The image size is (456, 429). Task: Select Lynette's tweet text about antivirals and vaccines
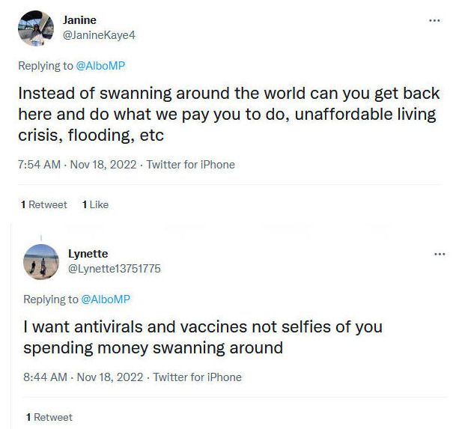[202, 338]
